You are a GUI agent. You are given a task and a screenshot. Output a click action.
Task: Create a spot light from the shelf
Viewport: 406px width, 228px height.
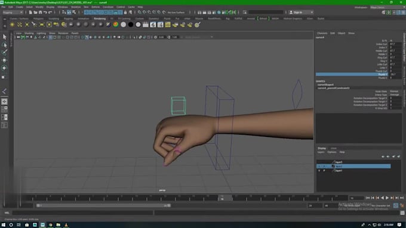[34, 24]
